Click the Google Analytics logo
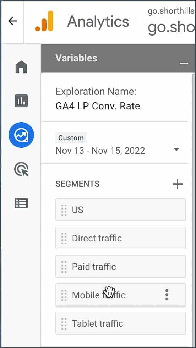The height and width of the screenshot is (348, 196). [44, 21]
